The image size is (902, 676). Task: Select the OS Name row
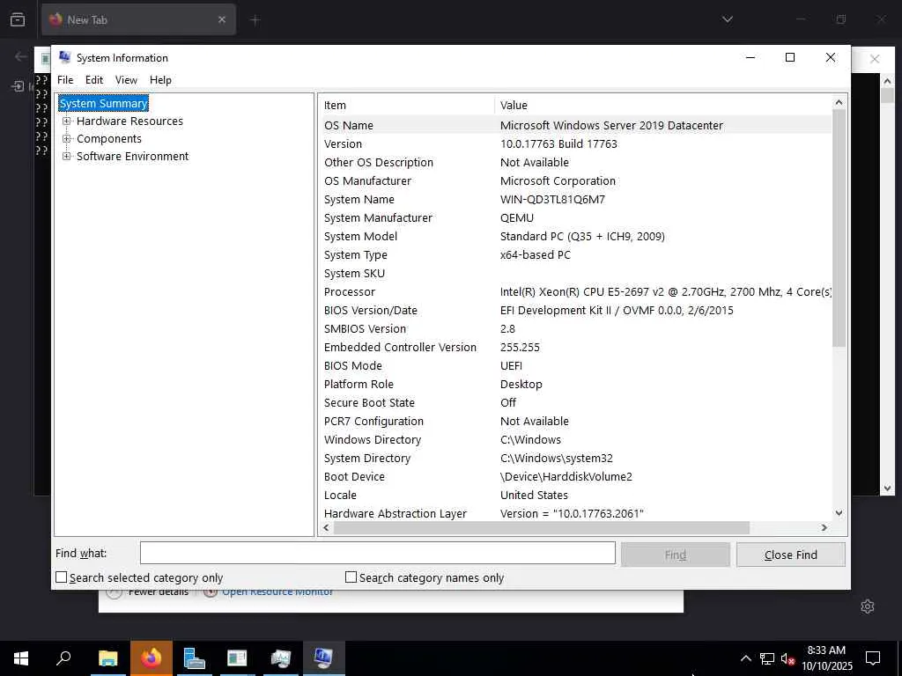(575, 125)
